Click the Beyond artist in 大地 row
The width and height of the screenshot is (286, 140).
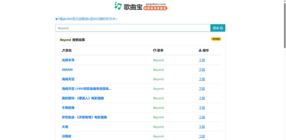(158, 127)
